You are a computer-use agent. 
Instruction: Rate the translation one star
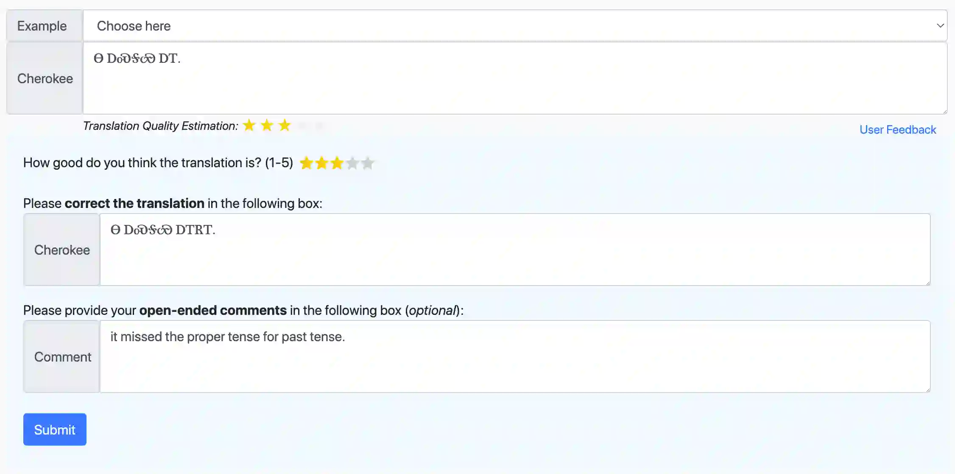click(306, 163)
